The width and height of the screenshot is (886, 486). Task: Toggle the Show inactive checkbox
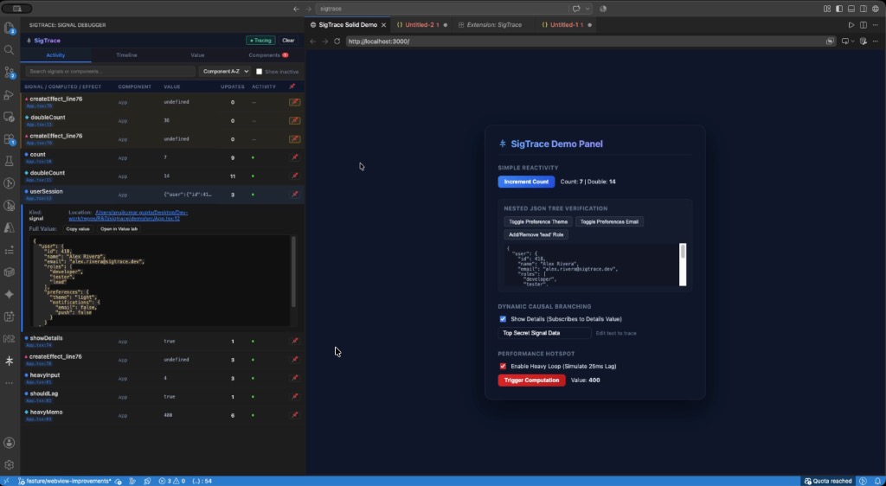[260, 72]
